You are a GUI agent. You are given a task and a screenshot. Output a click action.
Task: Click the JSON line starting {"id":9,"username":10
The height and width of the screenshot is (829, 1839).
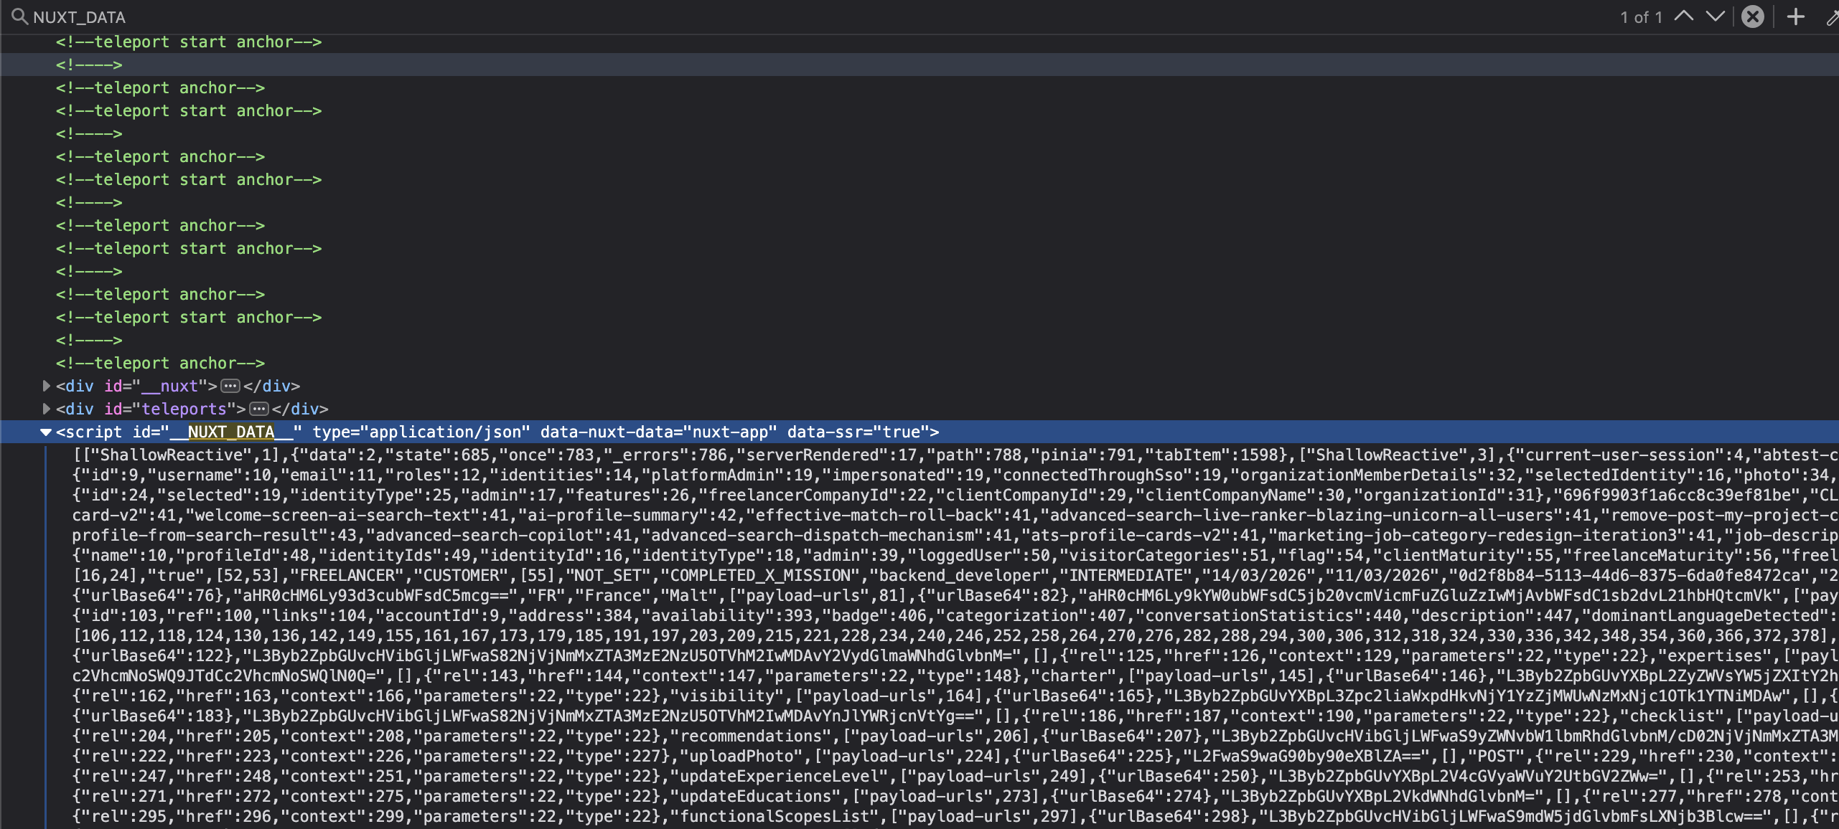point(955,475)
